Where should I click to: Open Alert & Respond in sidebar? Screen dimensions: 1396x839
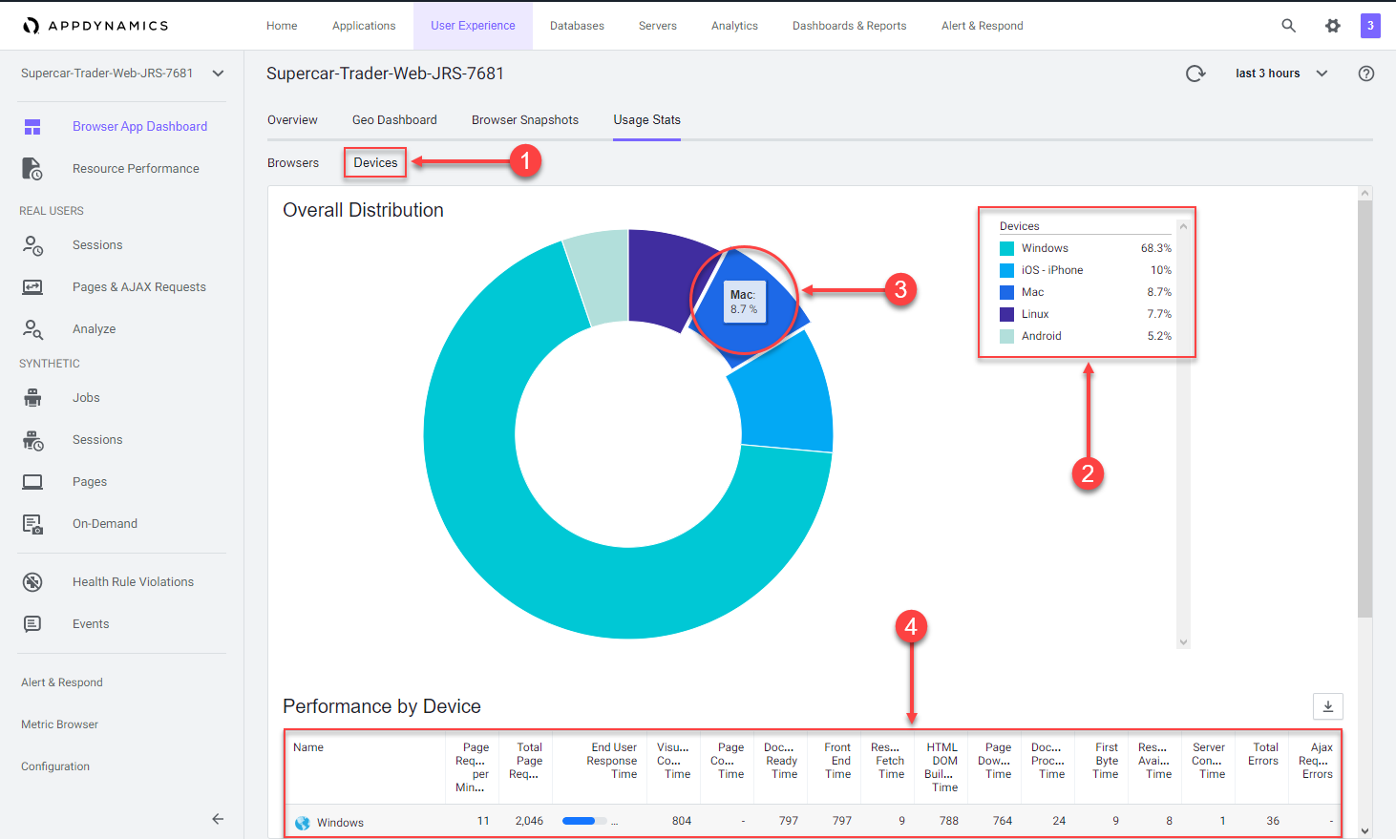(62, 682)
